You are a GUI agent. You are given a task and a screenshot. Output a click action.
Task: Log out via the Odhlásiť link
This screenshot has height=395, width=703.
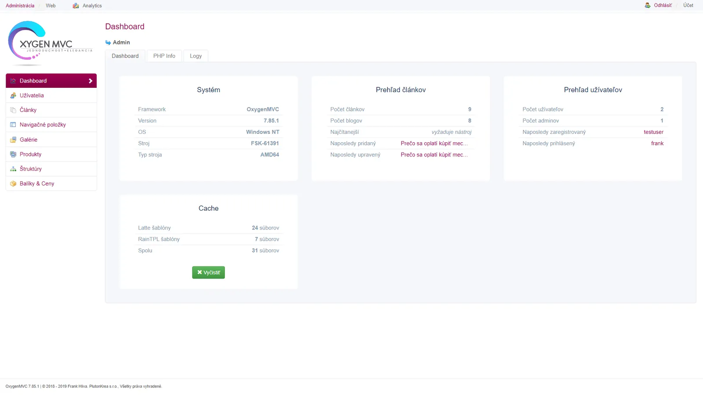663,5
